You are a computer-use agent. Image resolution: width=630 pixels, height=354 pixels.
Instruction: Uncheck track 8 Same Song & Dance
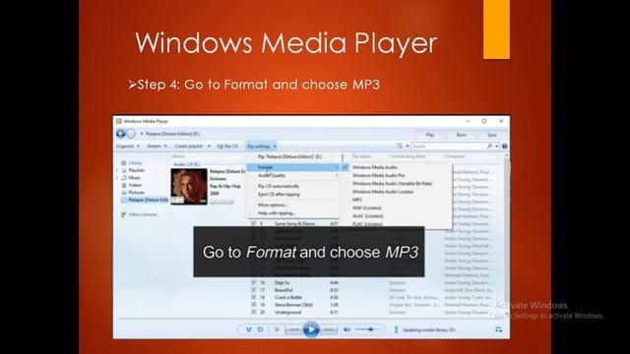[x=253, y=223]
